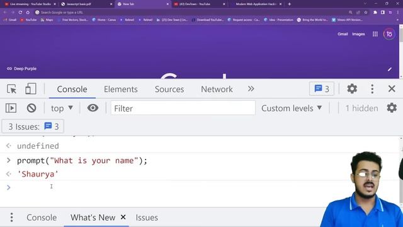Reload the page
This screenshot has width=403, height=227.
20,12
